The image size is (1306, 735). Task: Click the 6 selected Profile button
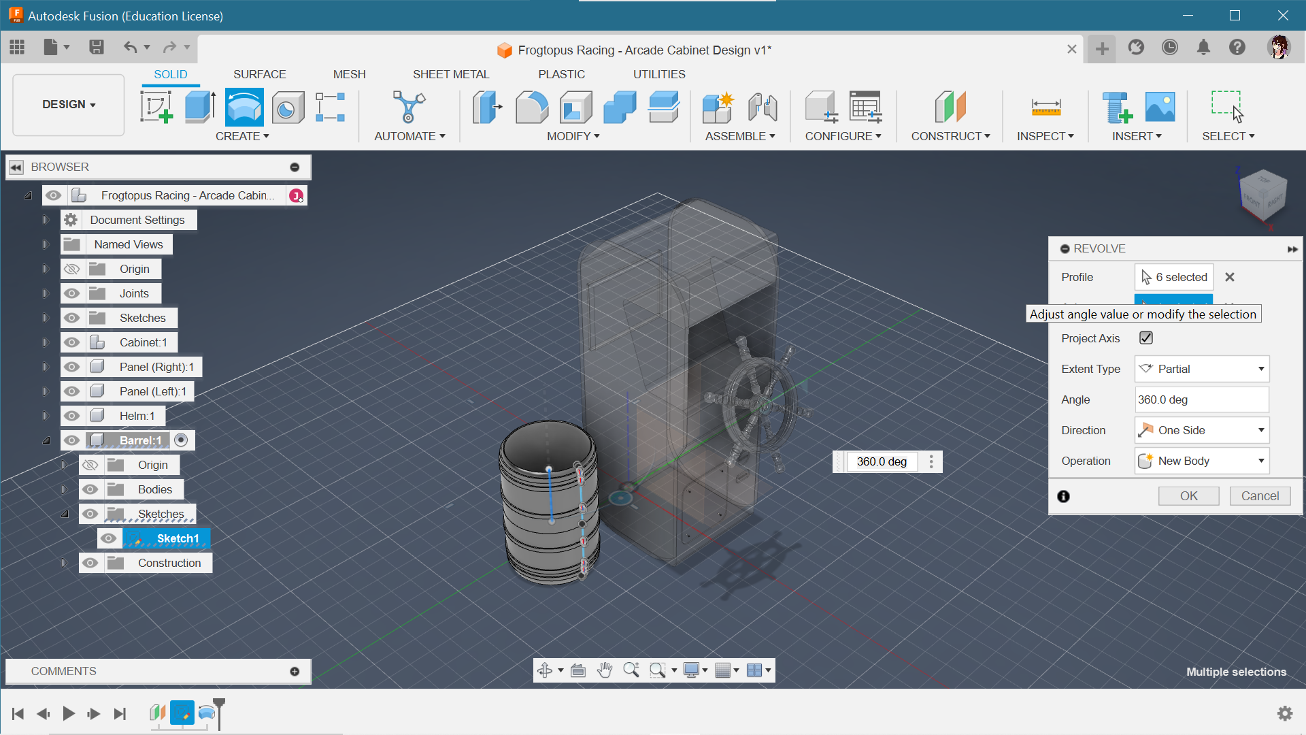pyautogui.click(x=1174, y=277)
